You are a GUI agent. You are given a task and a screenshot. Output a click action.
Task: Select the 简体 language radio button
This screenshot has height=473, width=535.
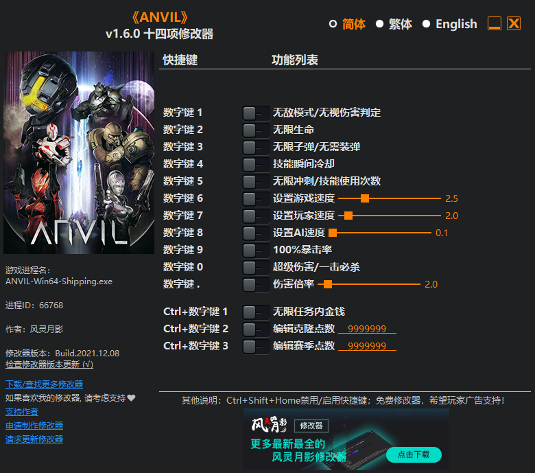333,24
